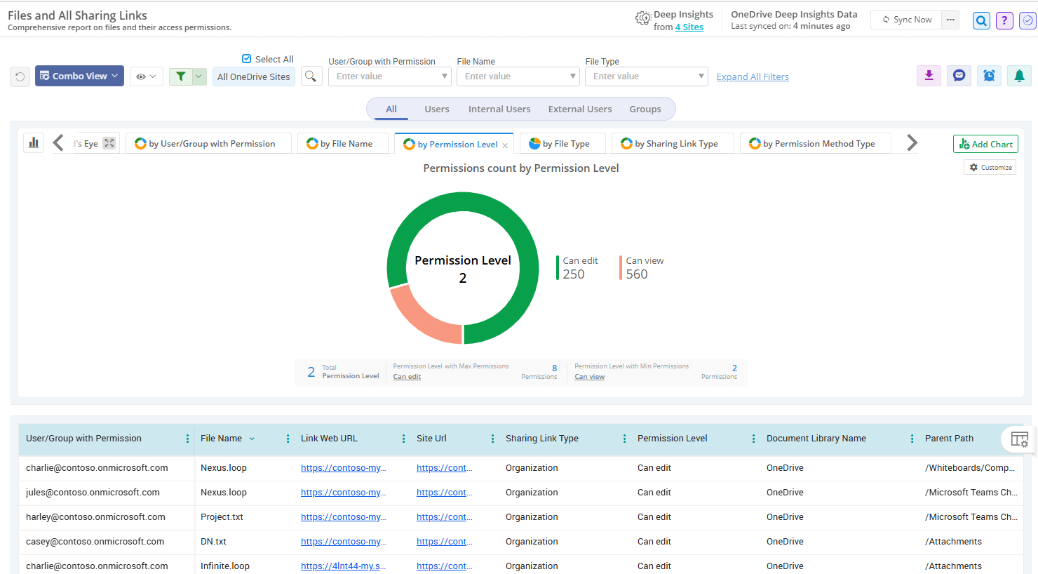
Task: Select the by Sharing Link Type chart tab
Action: [x=672, y=144]
